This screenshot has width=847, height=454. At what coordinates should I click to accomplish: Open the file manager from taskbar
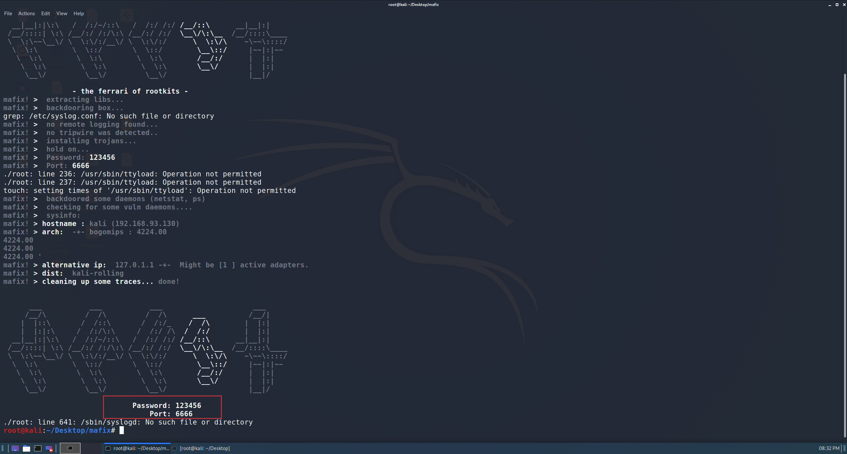click(x=26, y=448)
